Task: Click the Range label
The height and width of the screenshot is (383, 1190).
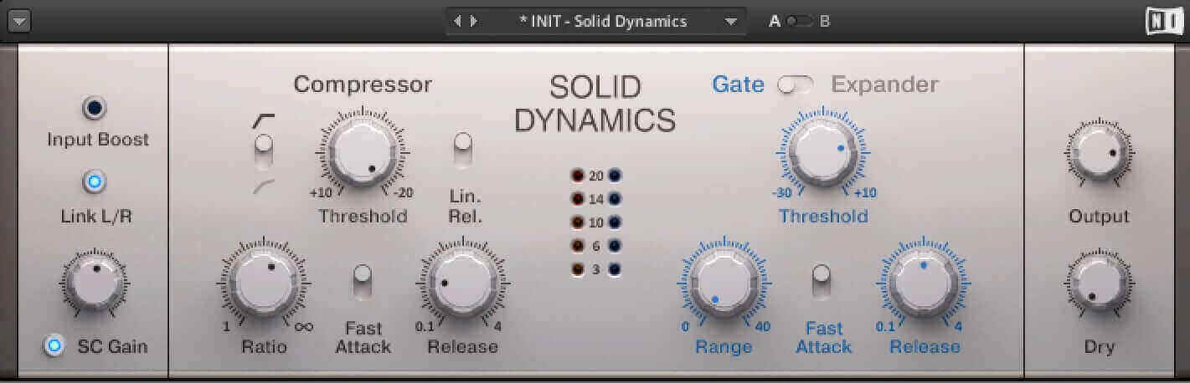Action: coord(724,346)
